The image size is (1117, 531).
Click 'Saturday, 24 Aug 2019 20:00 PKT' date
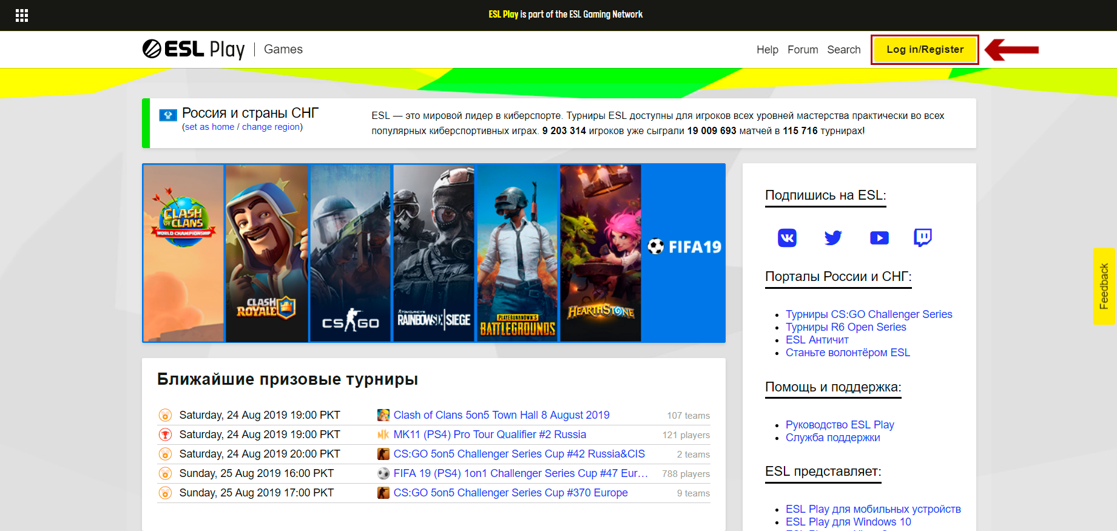click(x=260, y=454)
